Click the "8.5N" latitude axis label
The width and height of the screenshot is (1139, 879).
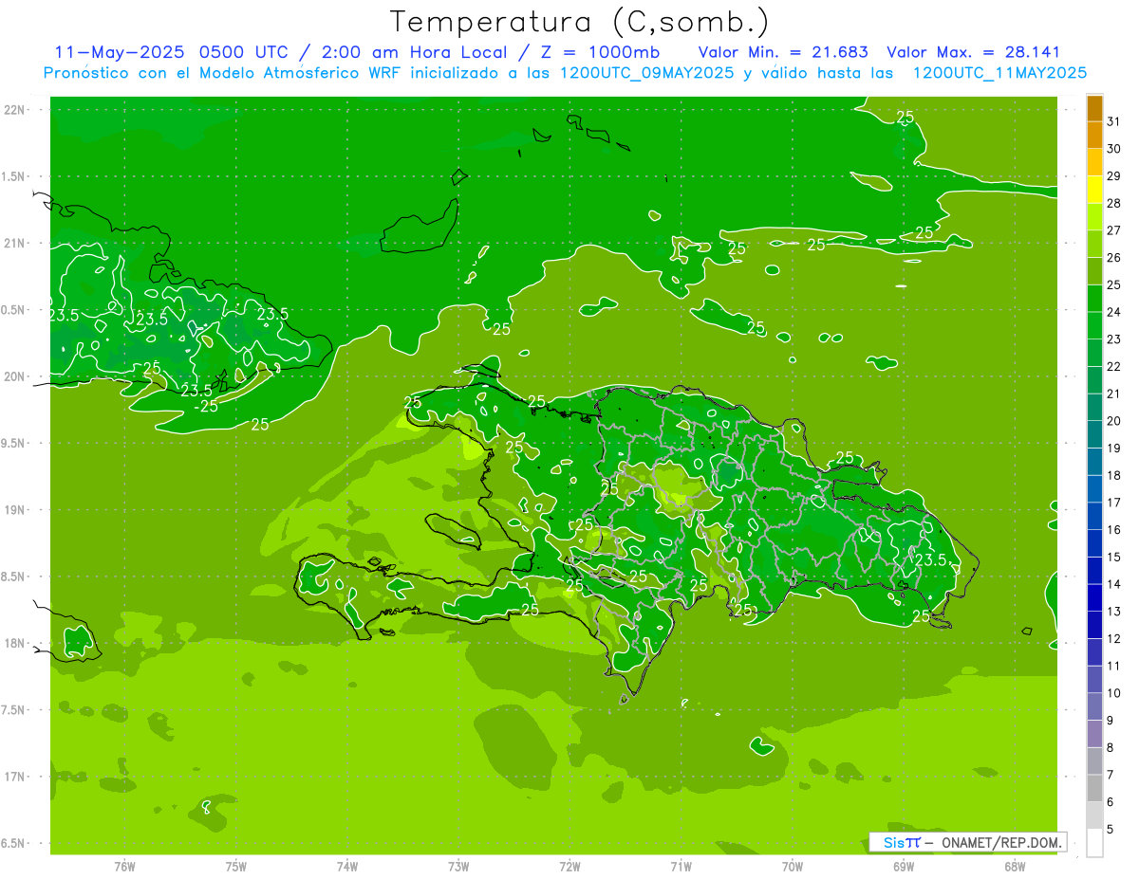click(x=14, y=577)
